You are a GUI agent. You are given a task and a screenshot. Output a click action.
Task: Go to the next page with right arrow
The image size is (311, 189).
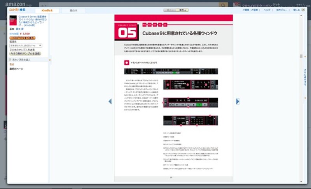[238, 101]
